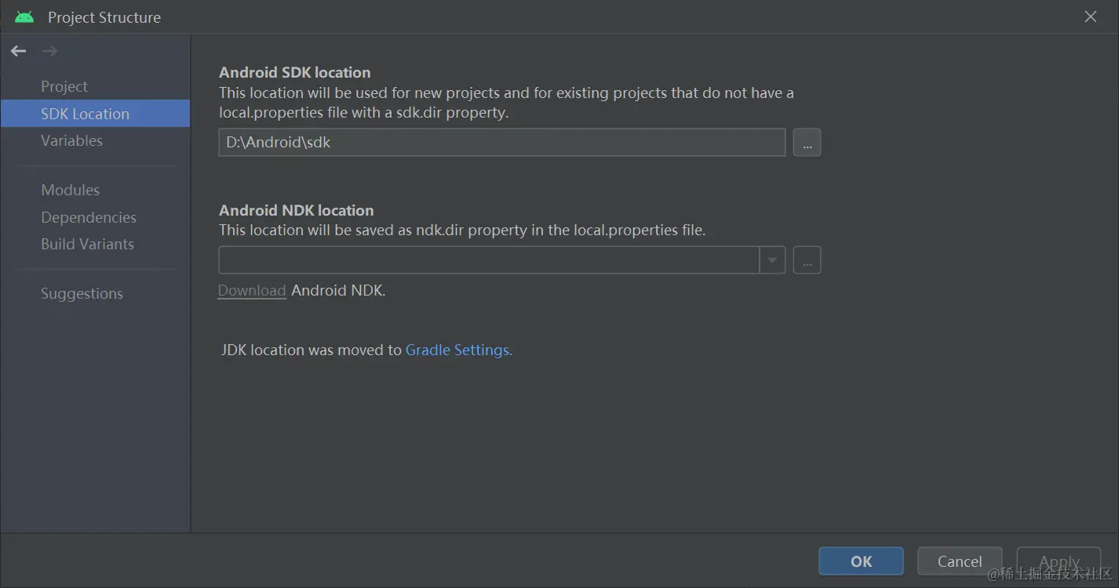The width and height of the screenshot is (1119, 588).
Task: Click the back navigation arrow
Action: point(18,51)
